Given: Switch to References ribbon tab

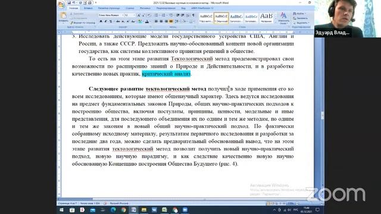Looking at the screenshot, I should click(x=130, y=8).
